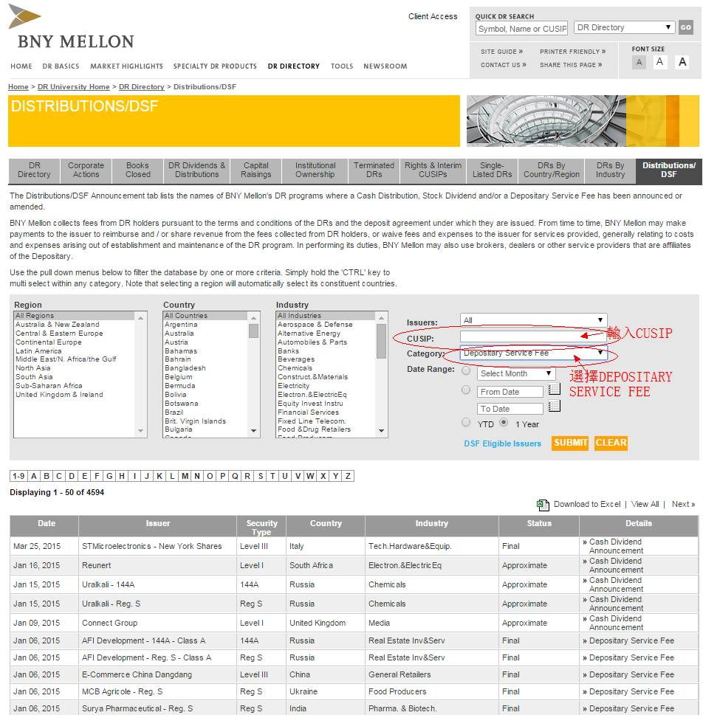This screenshot has height=715, width=703.
Task: Switch to the Books Closed tab
Action: pyautogui.click(x=137, y=170)
